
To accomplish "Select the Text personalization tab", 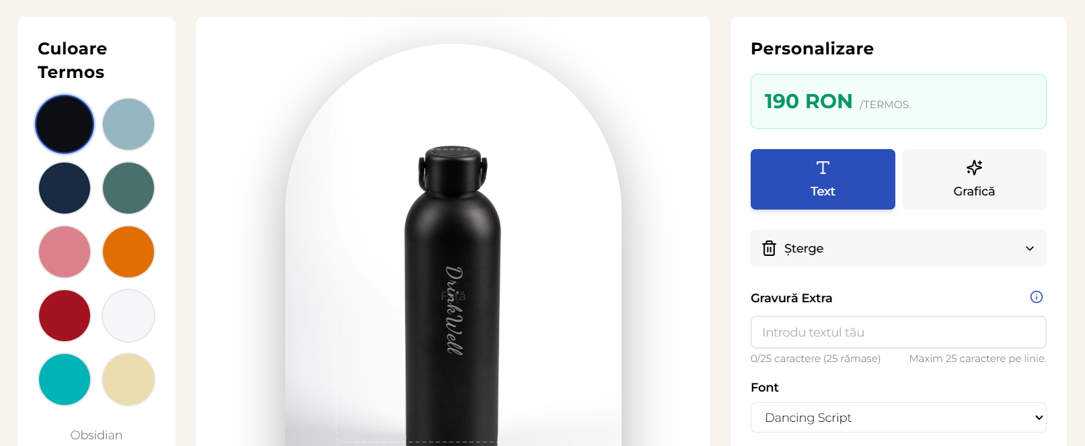I will [x=823, y=179].
